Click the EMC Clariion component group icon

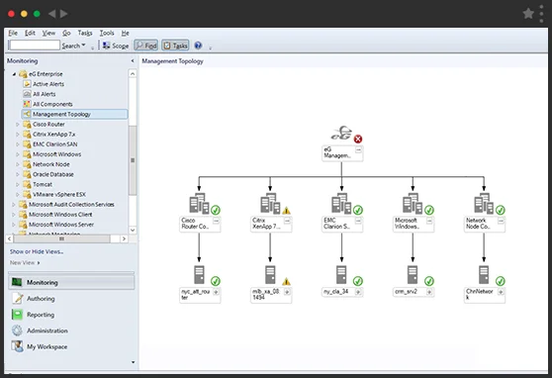click(x=341, y=203)
